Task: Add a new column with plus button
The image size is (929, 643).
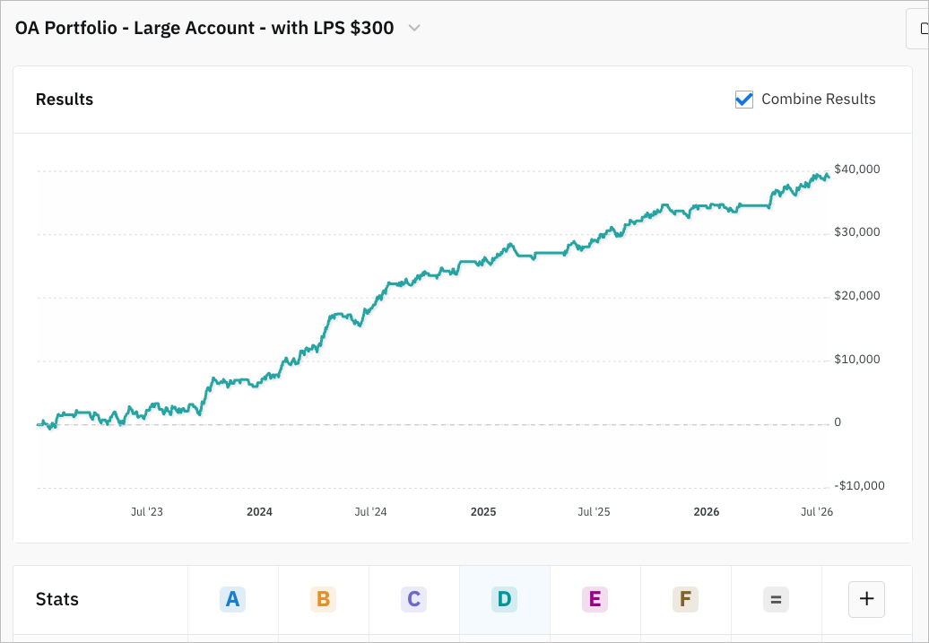Action: (x=867, y=599)
